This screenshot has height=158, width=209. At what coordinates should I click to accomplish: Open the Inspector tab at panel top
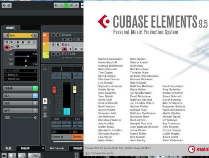[10, 28]
